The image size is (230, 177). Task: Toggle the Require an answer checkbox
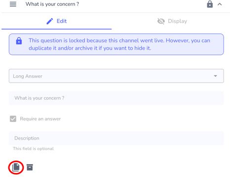(13, 119)
